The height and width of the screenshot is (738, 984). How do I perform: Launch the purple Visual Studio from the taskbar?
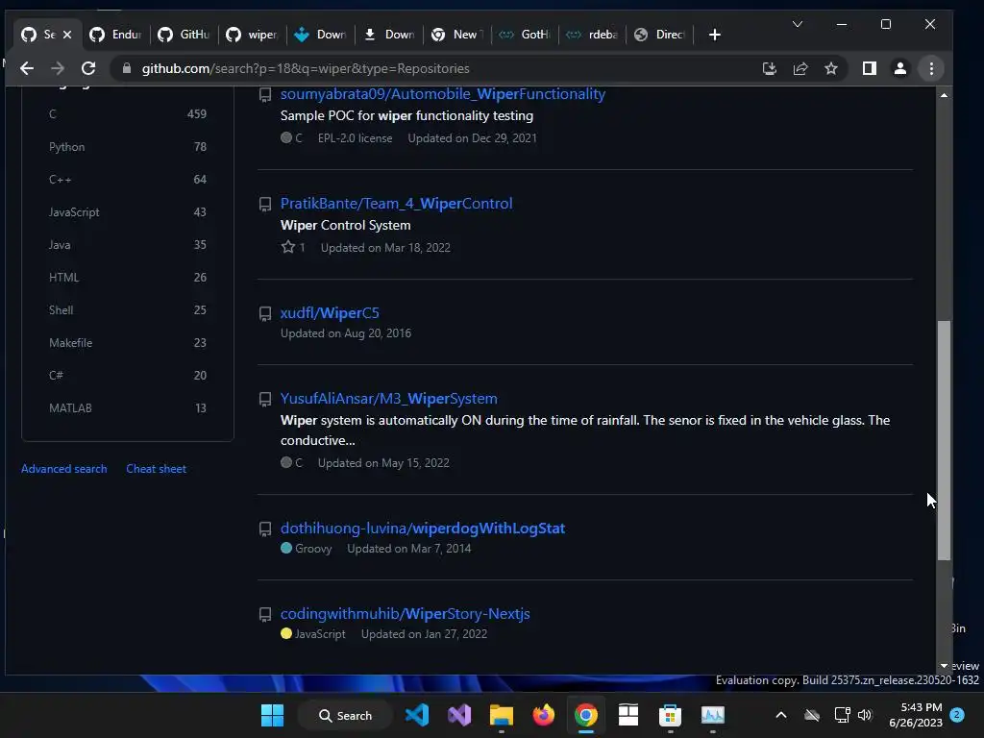[x=459, y=715]
